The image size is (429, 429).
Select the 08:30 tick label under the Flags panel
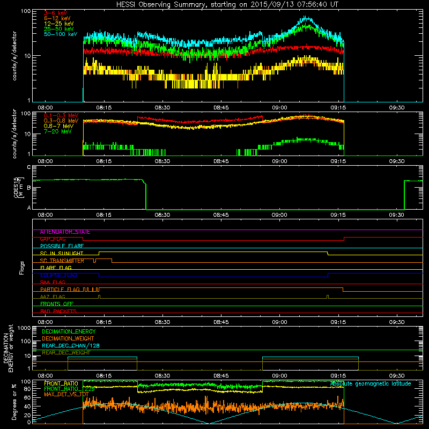[162, 322]
